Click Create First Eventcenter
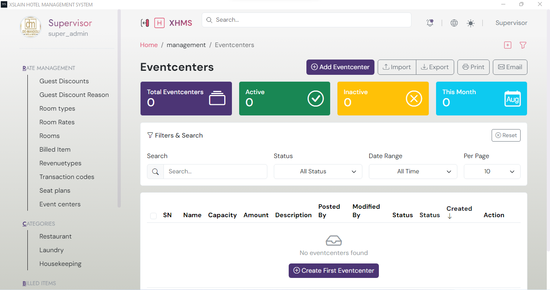The image size is (550, 290). tap(333, 271)
